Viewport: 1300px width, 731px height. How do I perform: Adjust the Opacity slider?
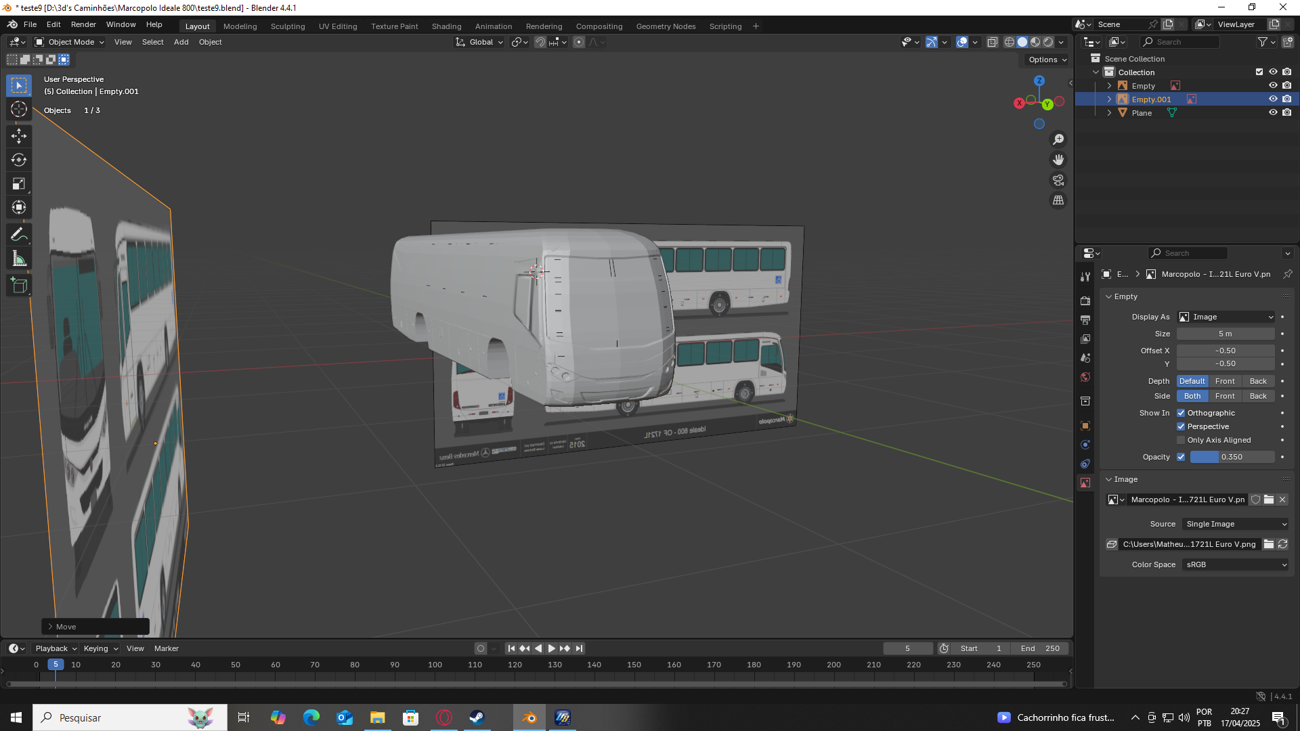(x=1232, y=457)
